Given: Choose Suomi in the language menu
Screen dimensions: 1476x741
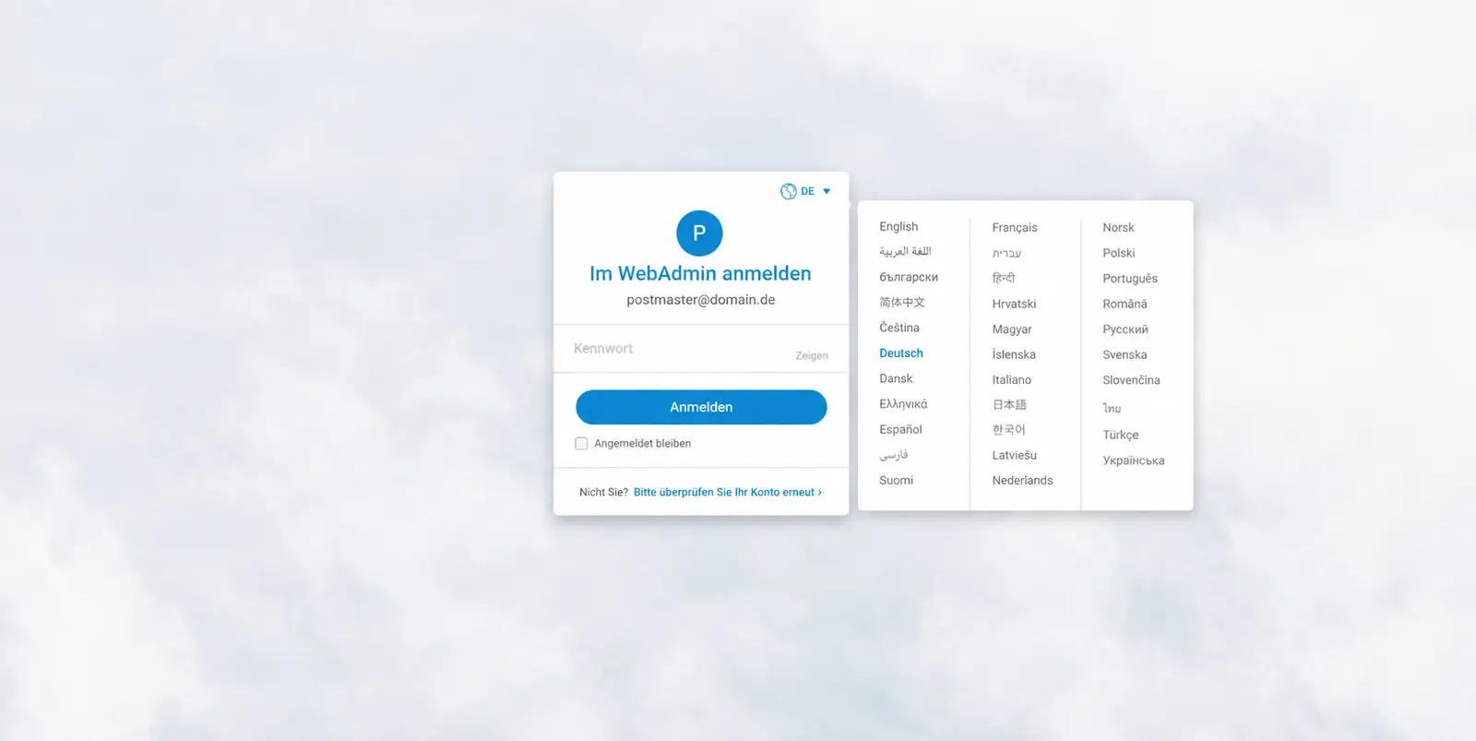Looking at the screenshot, I should [x=896, y=481].
